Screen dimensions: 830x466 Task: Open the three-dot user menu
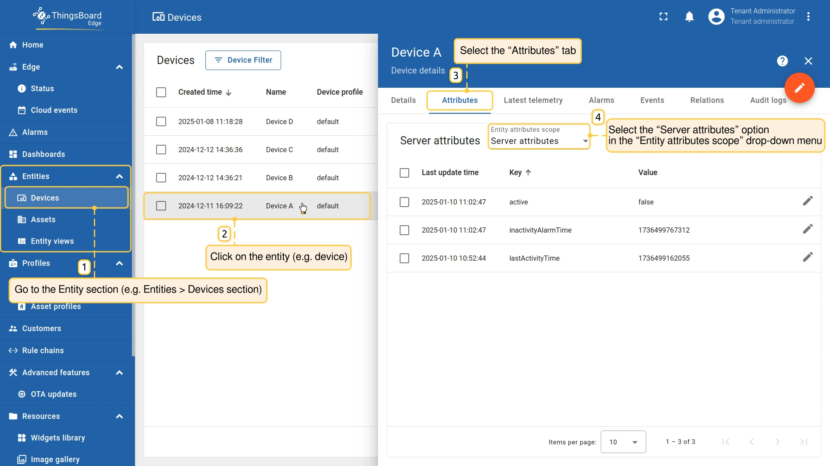[x=808, y=17]
